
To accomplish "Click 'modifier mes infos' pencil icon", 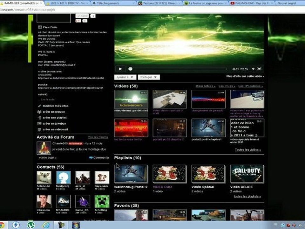I will [39, 106].
